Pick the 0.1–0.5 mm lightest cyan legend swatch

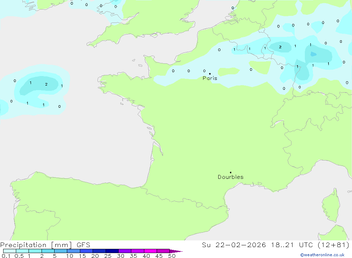click(10, 251)
